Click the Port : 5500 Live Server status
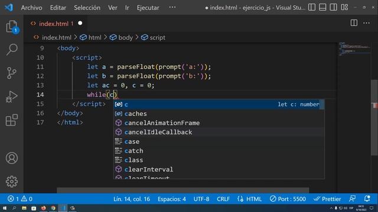378x212 pixels. pyautogui.click(x=288, y=199)
